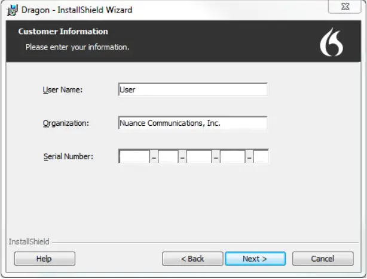Click the installer icon in title bar

(12, 10)
